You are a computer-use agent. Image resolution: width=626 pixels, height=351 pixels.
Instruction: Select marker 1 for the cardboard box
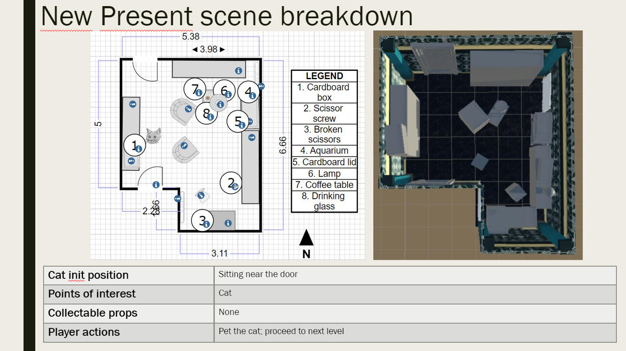[x=134, y=145]
